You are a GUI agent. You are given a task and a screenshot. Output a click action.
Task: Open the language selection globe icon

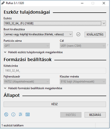pos(6,114)
